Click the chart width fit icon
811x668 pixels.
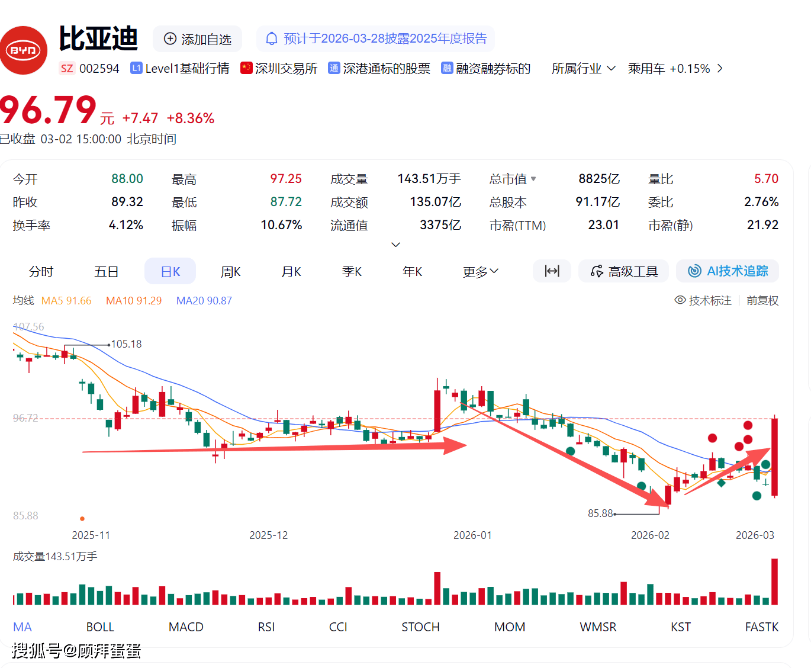coord(552,271)
